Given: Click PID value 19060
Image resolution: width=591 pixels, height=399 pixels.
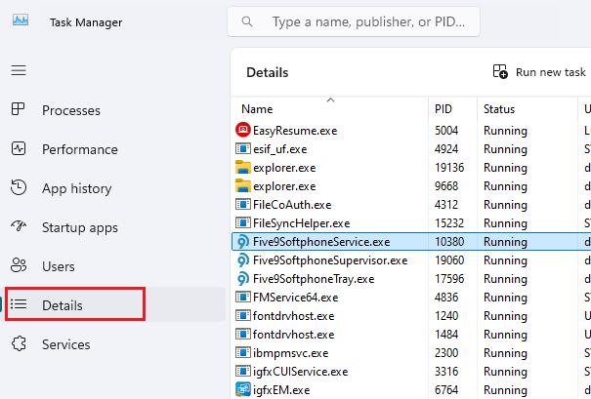Looking at the screenshot, I should 449,260.
